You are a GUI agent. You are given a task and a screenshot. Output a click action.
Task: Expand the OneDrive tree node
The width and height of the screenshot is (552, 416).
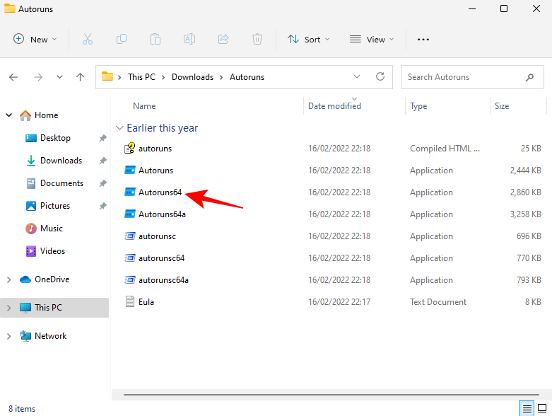(x=9, y=279)
